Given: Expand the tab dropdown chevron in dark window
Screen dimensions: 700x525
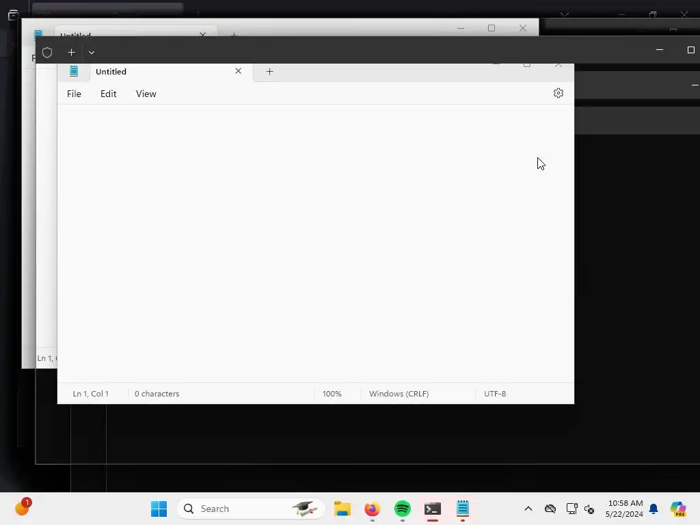Looking at the screenshot, I should coord(92,53).
